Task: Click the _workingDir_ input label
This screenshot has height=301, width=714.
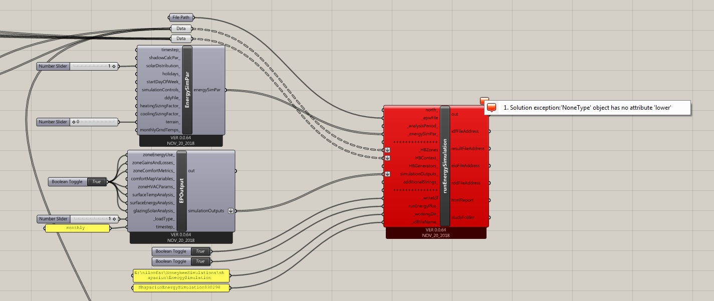Action: (x=425, y=214)
